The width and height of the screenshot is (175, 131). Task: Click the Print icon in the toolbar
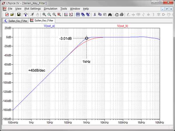pyautogui.click(x=122, y=14)
